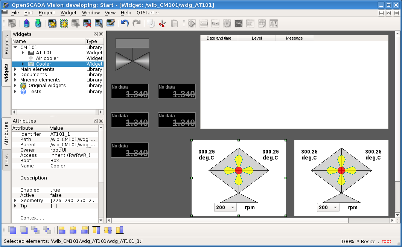Viewport: 402px width, 247px height.
Task: Align selected widgets to the top
Action: click(x=96, y=230)
